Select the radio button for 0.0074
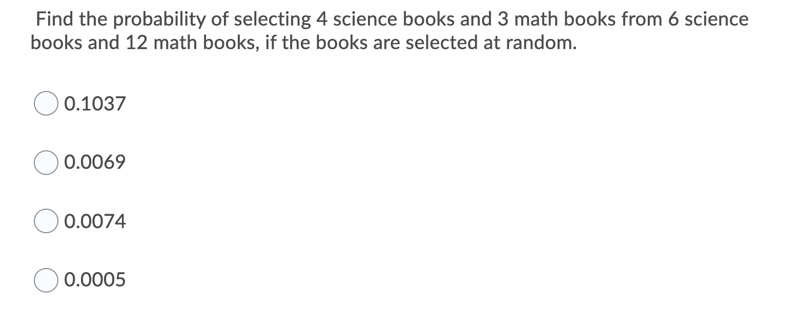Image resolution: width=799 pixels, height=313 pixels. click(46, 221)
